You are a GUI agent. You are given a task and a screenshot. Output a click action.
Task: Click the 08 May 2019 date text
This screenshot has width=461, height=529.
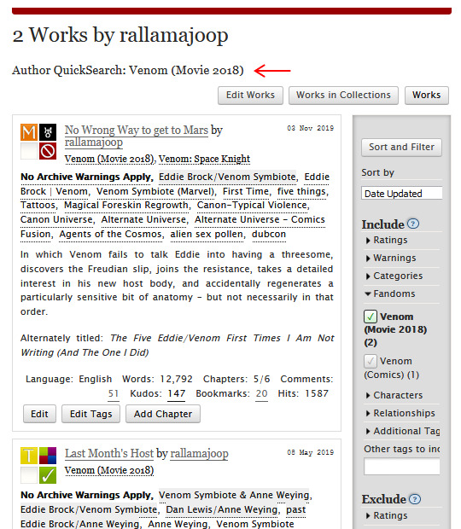click(311, 452)
